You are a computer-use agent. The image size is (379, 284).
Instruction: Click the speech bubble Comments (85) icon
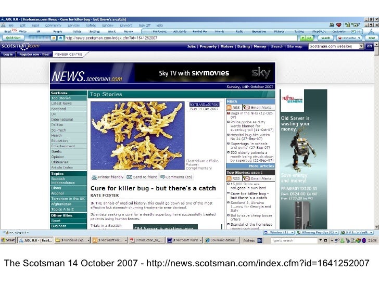click(x=162, y=177)
